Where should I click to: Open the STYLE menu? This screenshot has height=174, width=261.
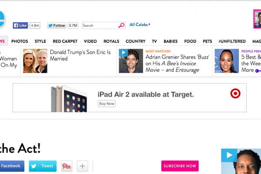[x=40, y=41]
